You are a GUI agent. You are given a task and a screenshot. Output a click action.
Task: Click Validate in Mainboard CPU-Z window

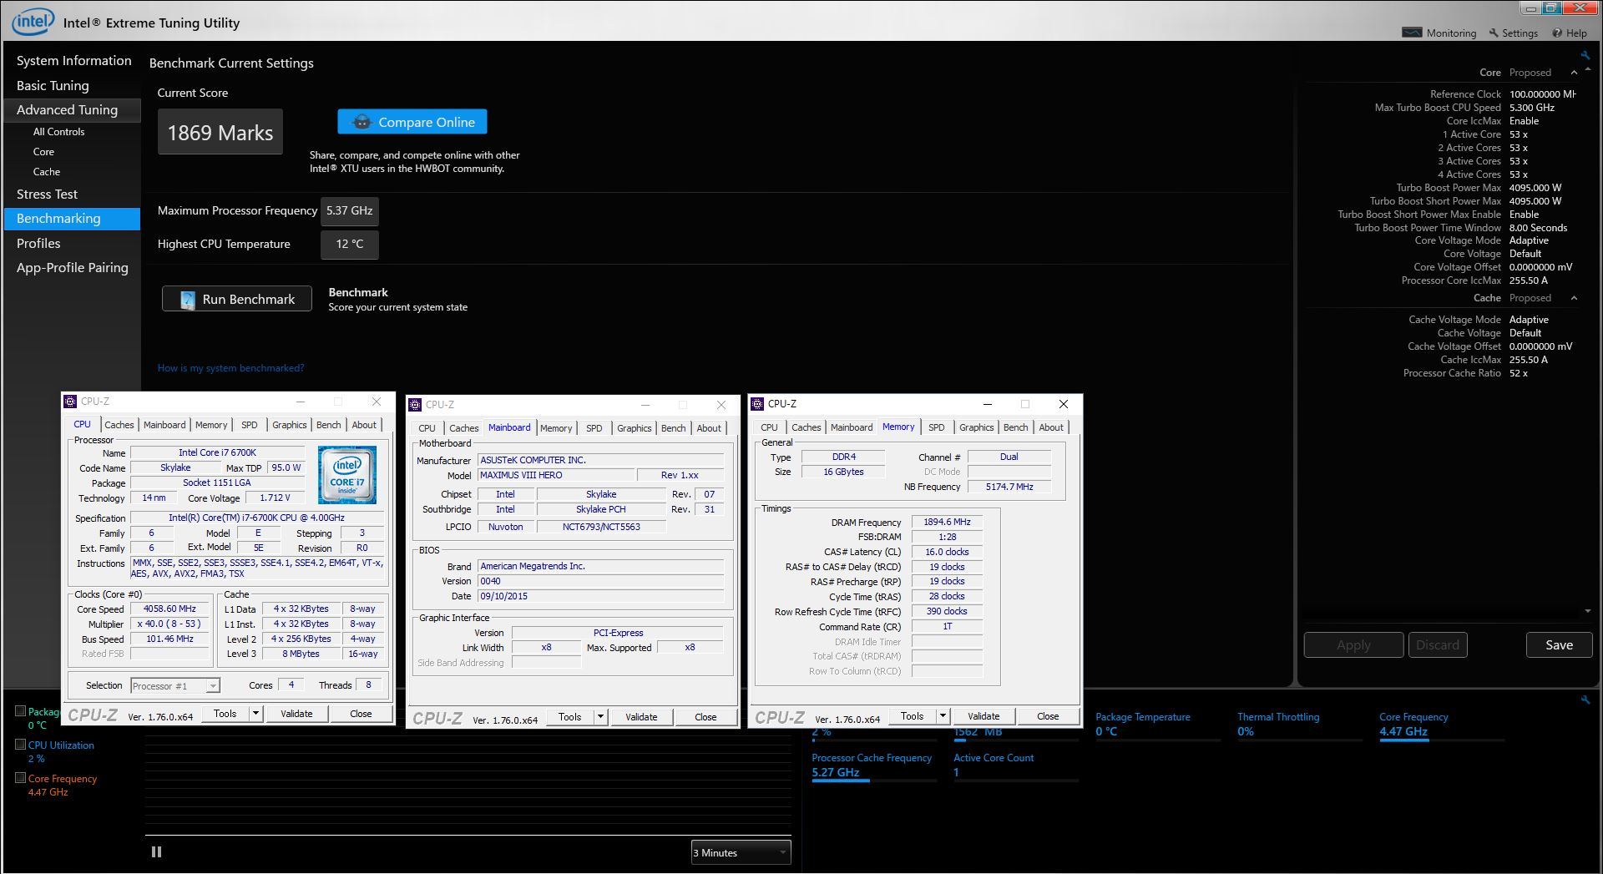[641, 717]
